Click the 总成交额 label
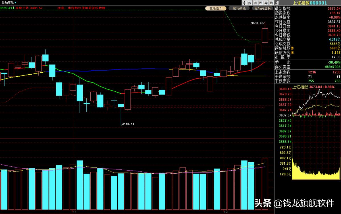341x214 pixels. click(282, 44)
